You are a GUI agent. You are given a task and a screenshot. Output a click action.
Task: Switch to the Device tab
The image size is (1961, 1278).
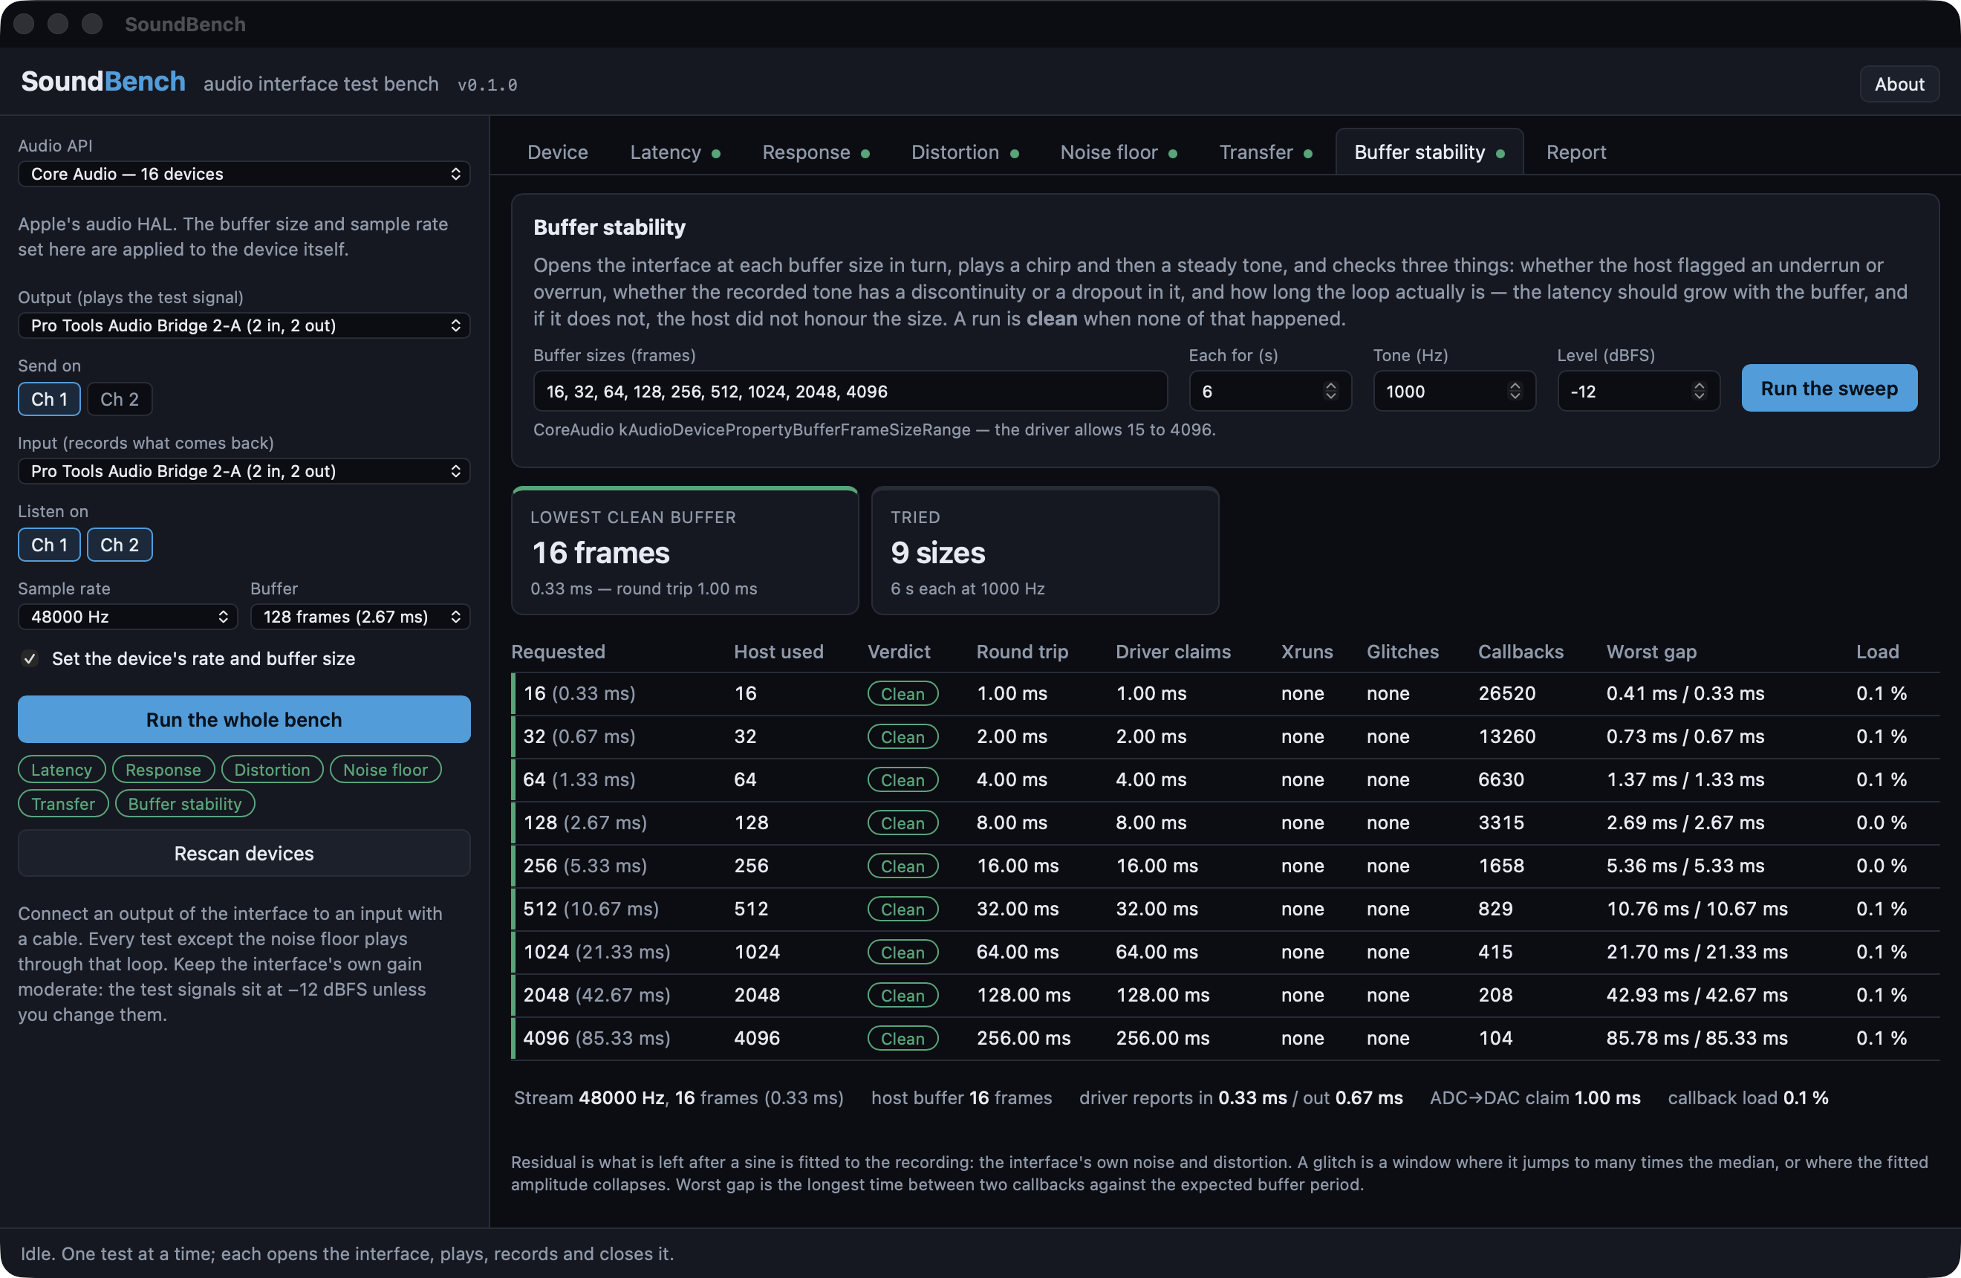click(558, 152)
